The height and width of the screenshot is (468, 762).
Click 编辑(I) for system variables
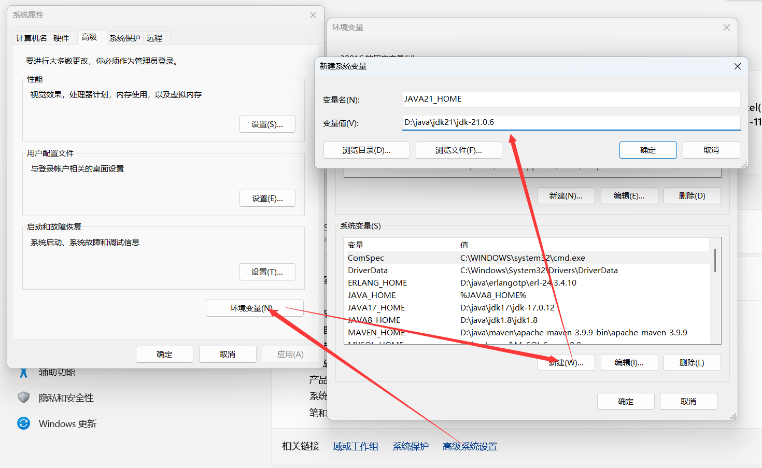pos(629,362)
